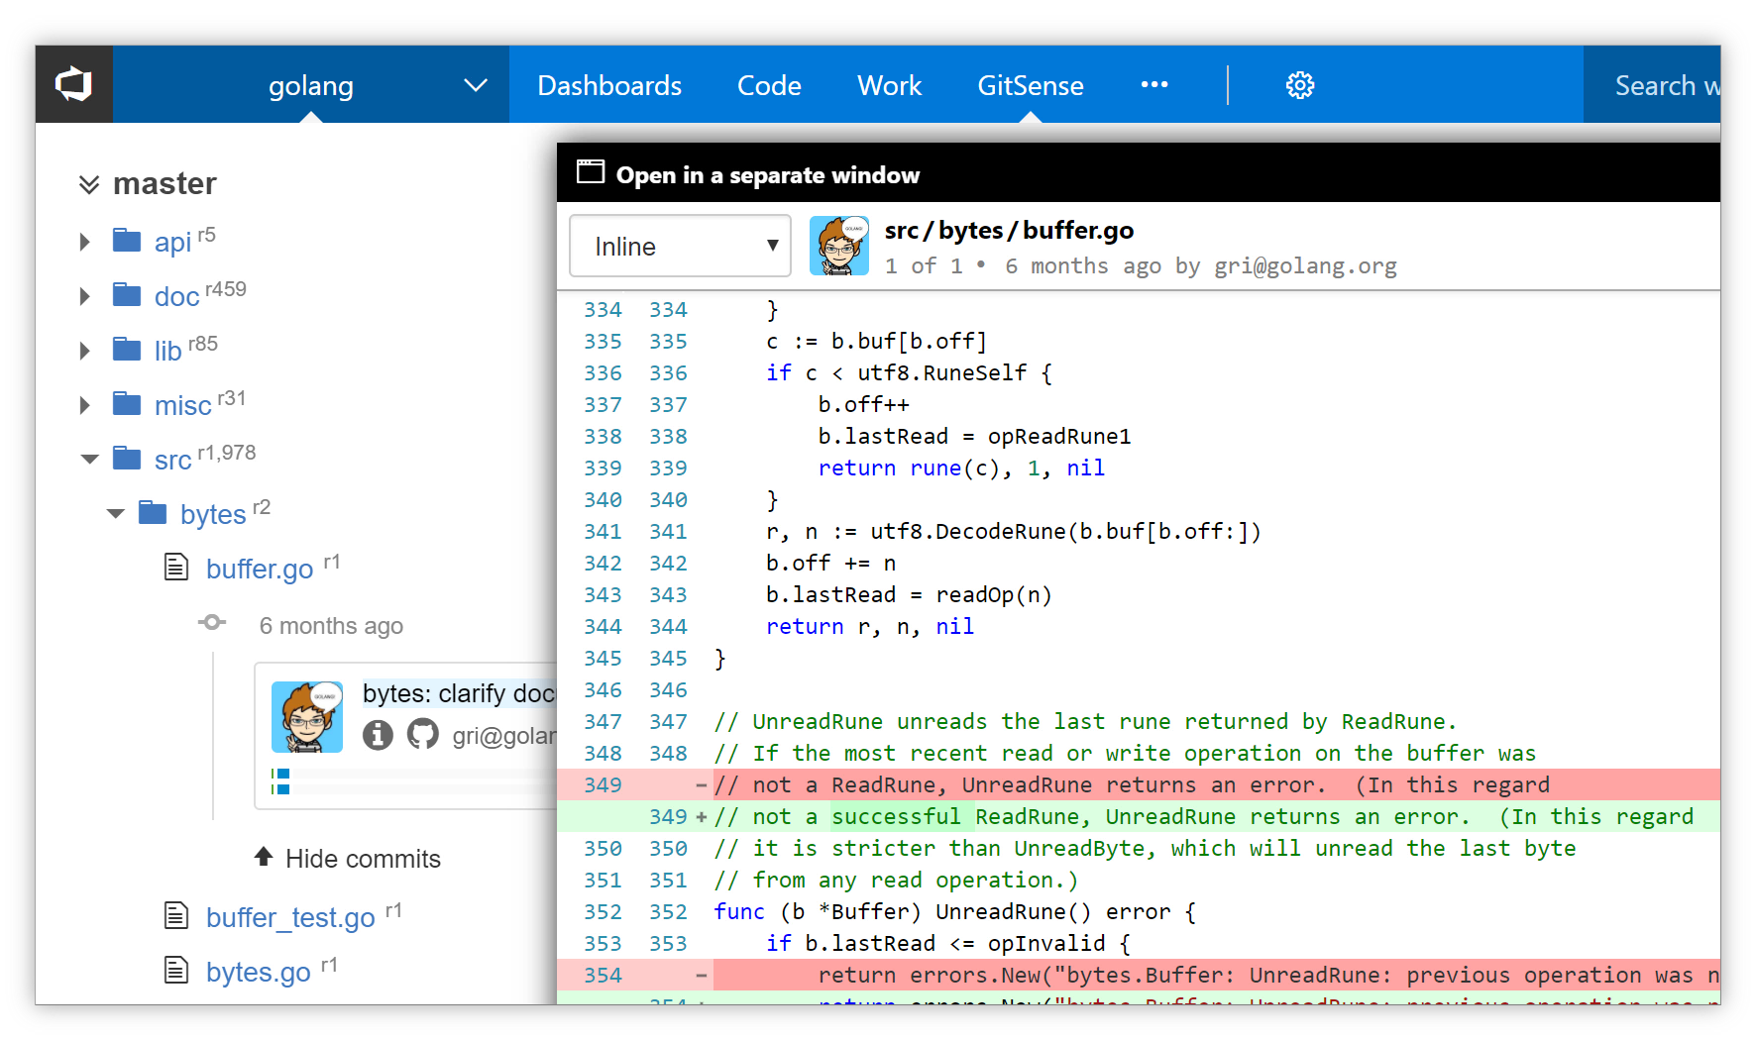The height and width of the screenshot is (1040, 1756).
Task: Open the lib folder link
Action: (167, 351)
